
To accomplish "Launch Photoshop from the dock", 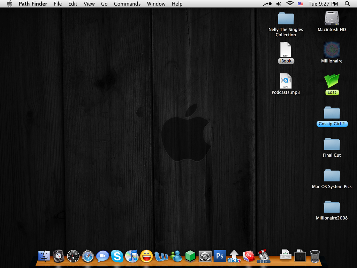I will click(220, 256).
